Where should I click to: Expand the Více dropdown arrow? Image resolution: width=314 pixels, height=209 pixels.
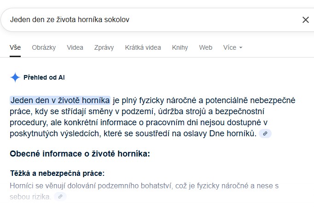(x=241, y=47)
